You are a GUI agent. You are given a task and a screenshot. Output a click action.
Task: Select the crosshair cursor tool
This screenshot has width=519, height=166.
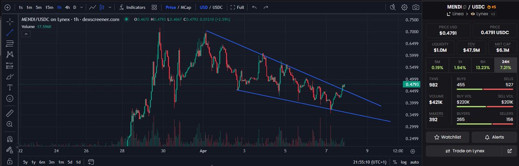click(x=10, y=21)
